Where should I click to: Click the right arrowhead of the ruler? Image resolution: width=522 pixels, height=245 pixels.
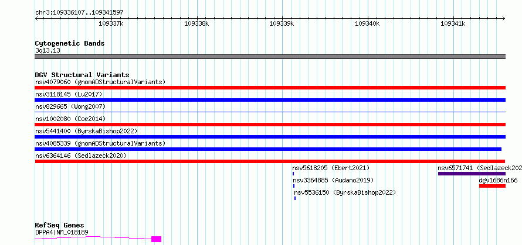click(503, 18)
